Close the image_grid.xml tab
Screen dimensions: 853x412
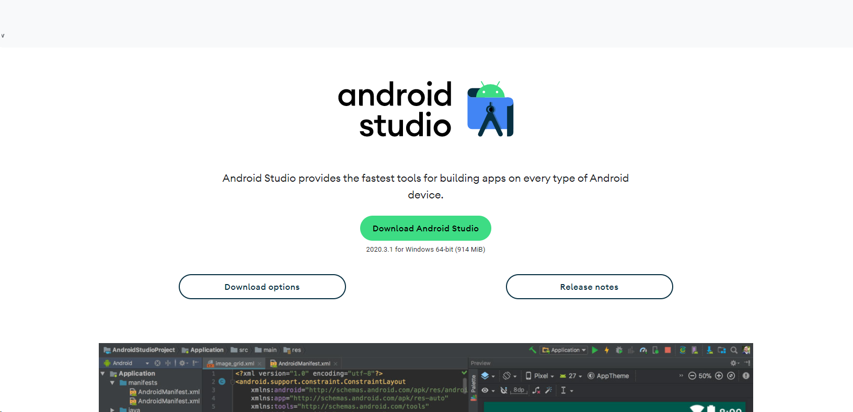coord(259,364)
